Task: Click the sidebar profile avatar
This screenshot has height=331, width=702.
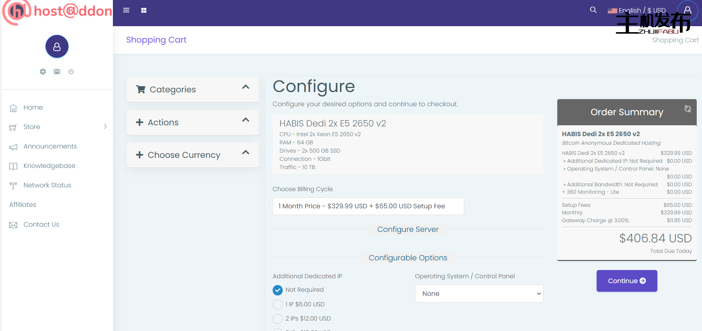Action: (57, 46)
